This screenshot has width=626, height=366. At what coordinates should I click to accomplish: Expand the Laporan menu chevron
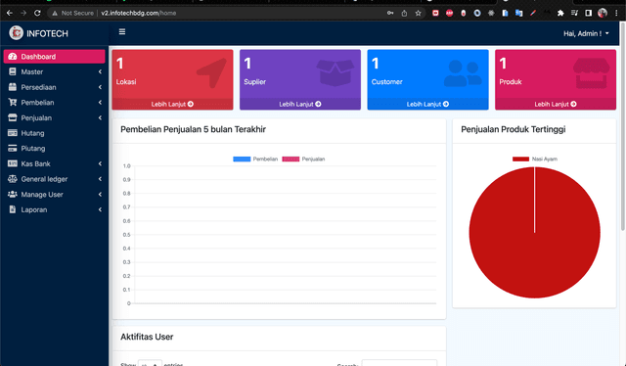point(100,209)
